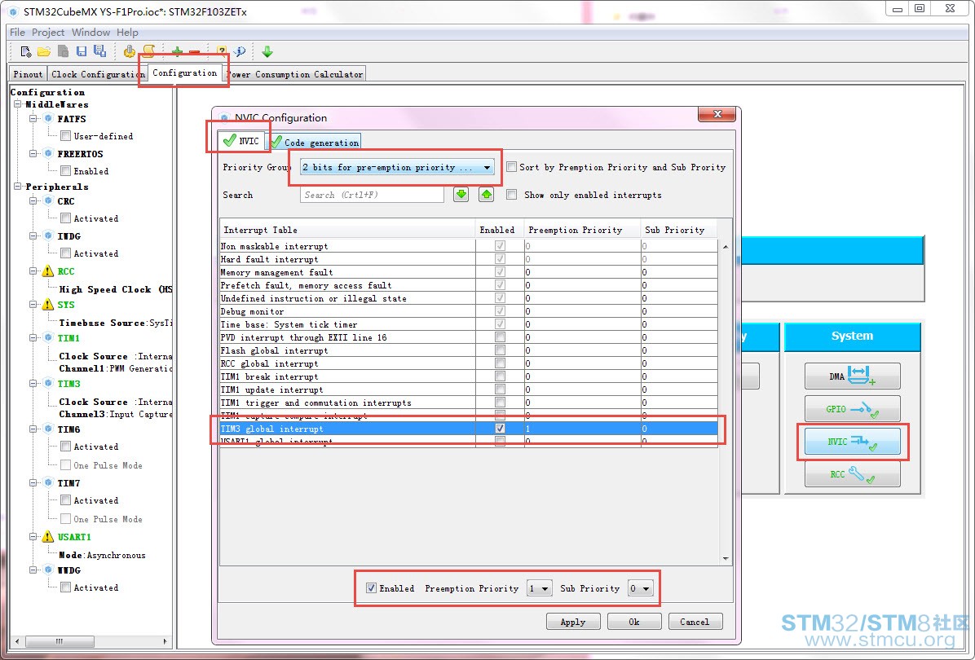Click the TIM6 cube icon in tree
The height and width of the screenshot is (660, 975).
[x=48, y=429]
